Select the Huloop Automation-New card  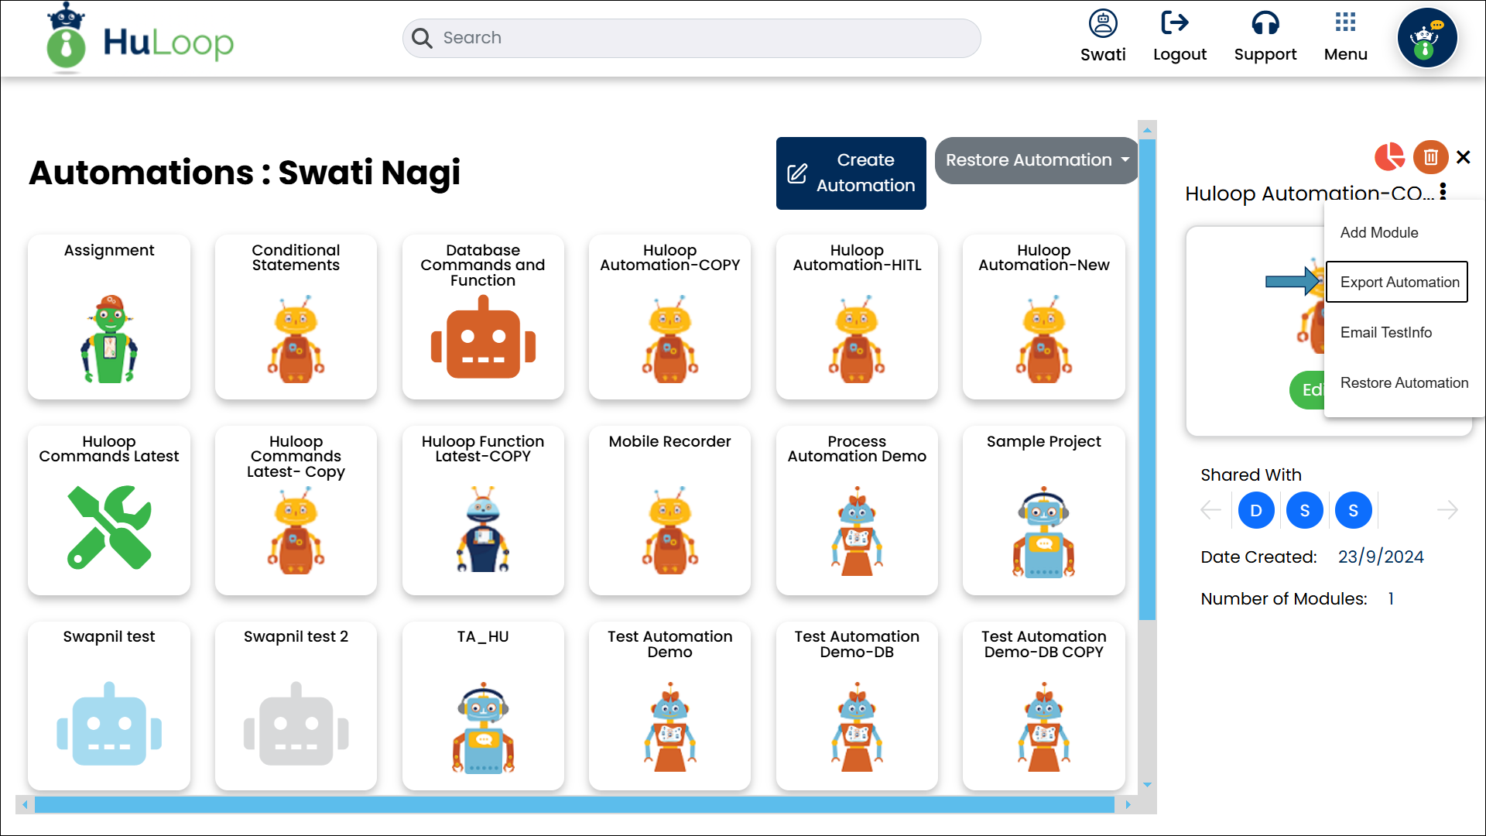(1043, 317)
